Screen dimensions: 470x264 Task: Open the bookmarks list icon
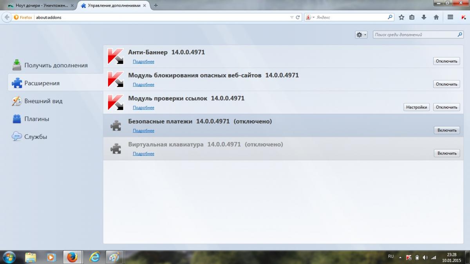pos(412,17)
